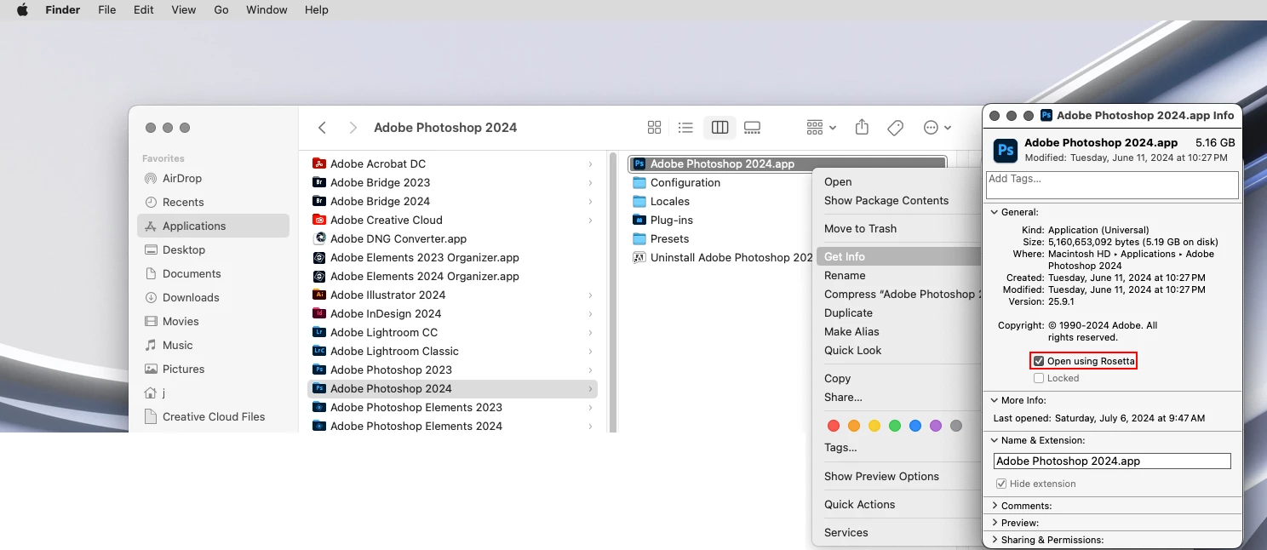The height and width of the screenshot is (550, 1267).
Task: Select Adobe Lightroom Classic folder
Action: pos(452,351)
